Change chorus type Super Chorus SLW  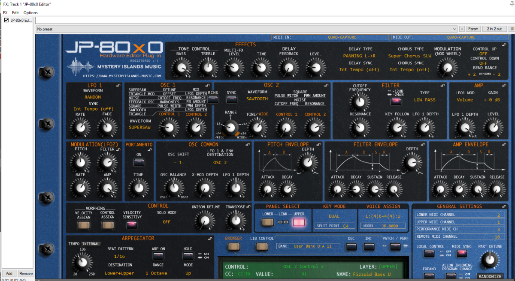tap(410, 56)
